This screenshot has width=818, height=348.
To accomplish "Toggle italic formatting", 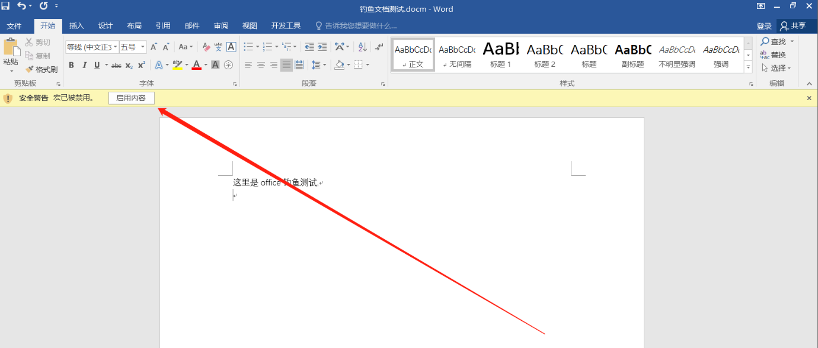I will click(x=84, y=65).
